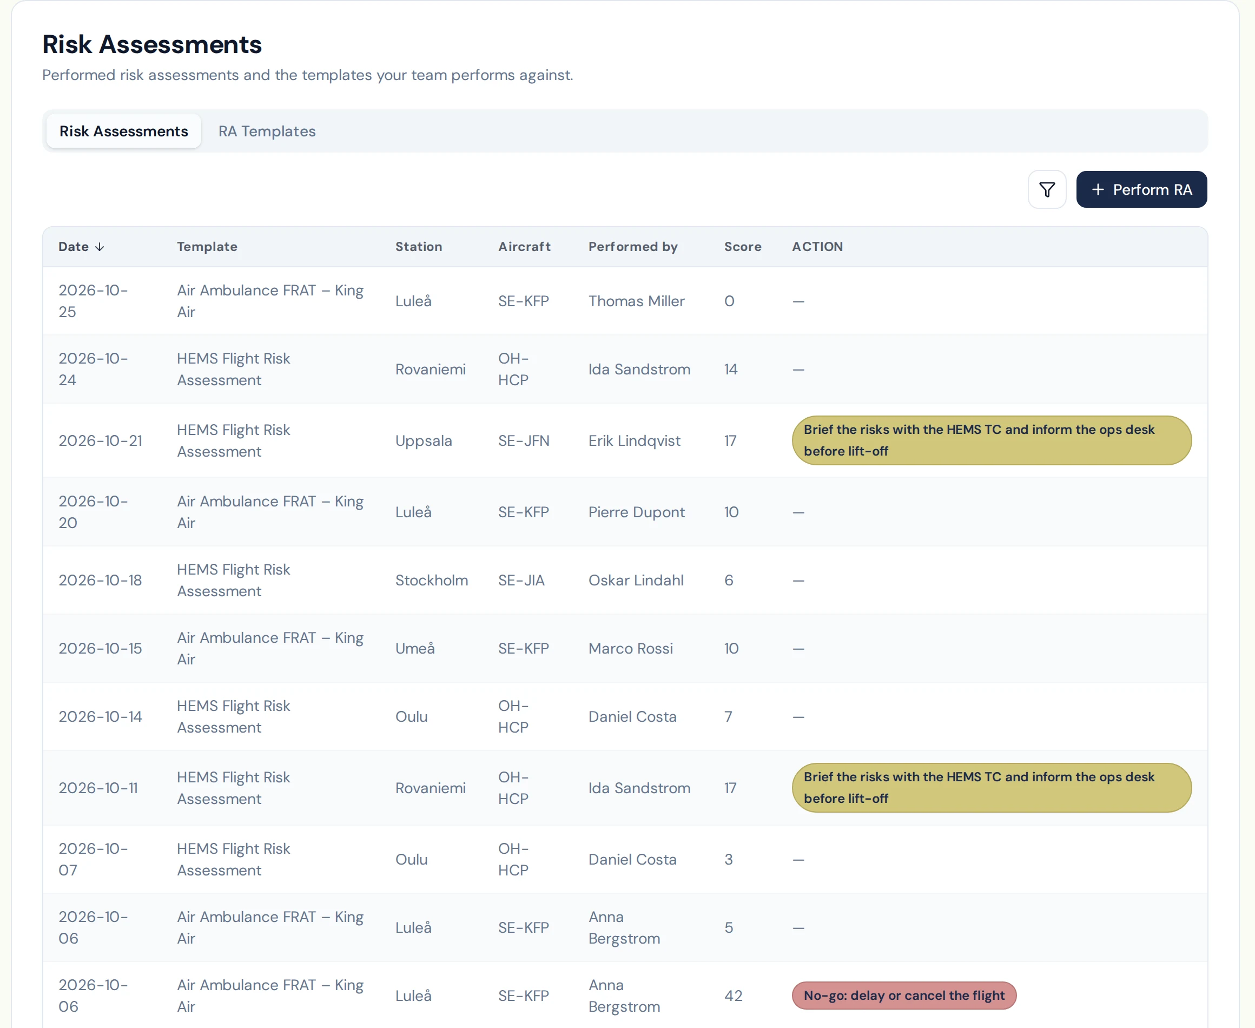Open the filter icon button
1255x1028 pixels.
(x=1047, y=189)
